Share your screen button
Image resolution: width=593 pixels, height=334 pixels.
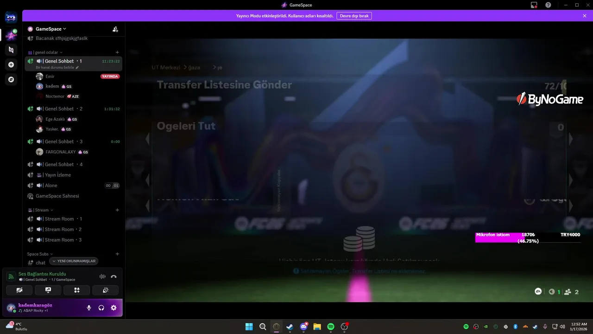(x=48, y=290)
